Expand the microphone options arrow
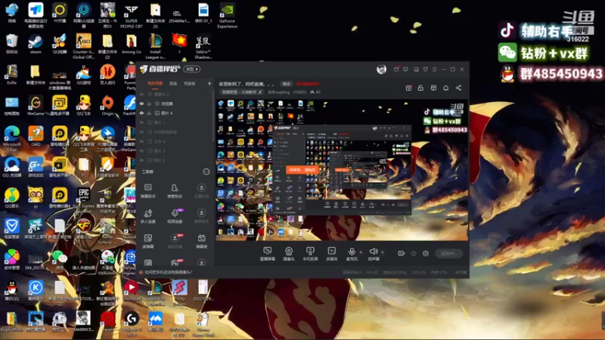The image size is (605, 340). pos(361,252)
